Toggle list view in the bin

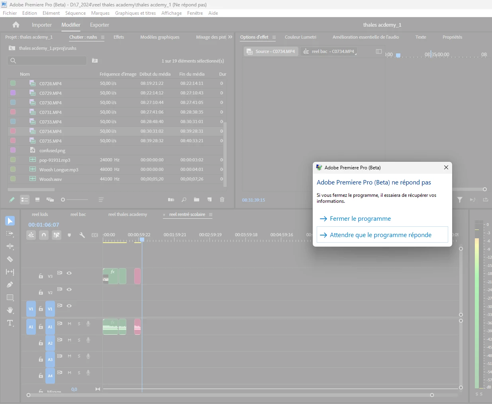(x=25, y=200)
